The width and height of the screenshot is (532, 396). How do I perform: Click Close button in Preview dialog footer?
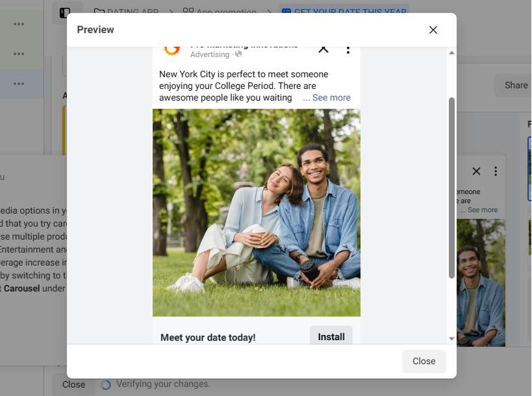[x=424, y=361]
